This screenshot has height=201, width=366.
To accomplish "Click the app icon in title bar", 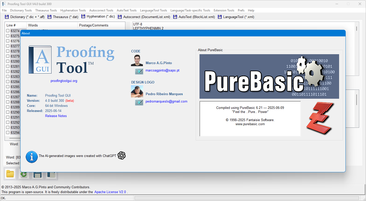I will click(x=4, y=4).
